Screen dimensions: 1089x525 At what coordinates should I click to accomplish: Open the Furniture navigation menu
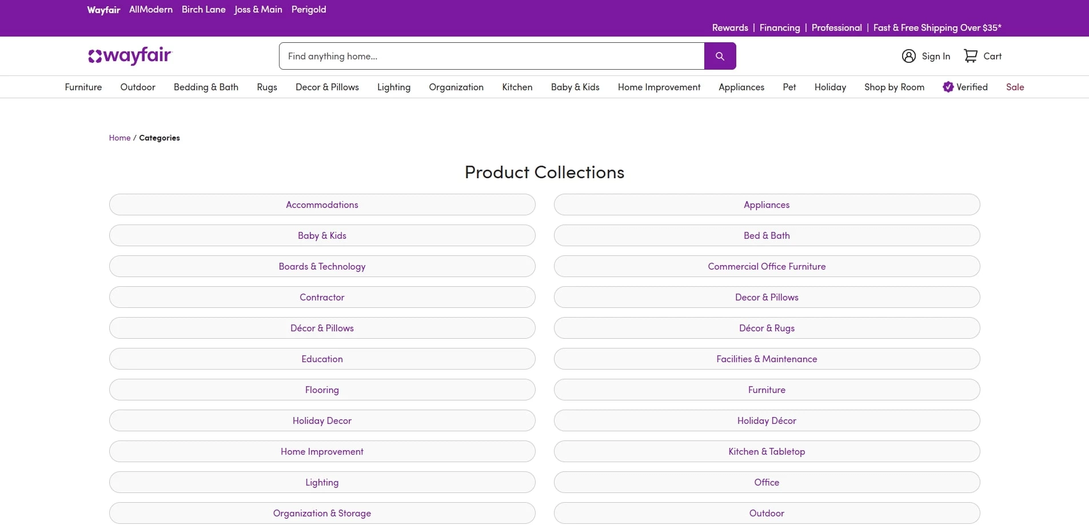(83, 87)
